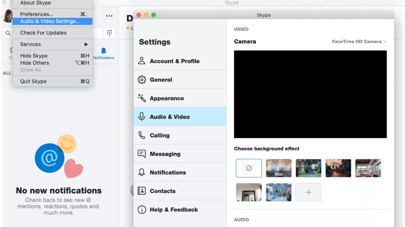Switch to the Appearance settings tab
Screen dimensions: 405x227
pyautogui.click(x=180, y=98)
